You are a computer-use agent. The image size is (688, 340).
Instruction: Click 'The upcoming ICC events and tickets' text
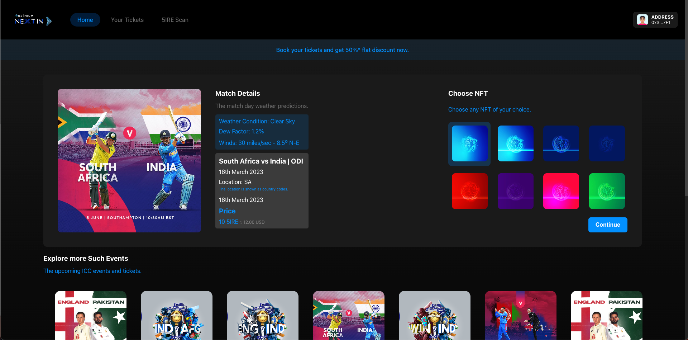(x=92, y=271)
